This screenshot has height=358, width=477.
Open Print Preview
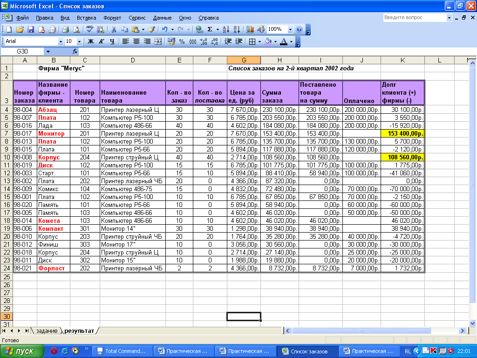click(76, 29)
